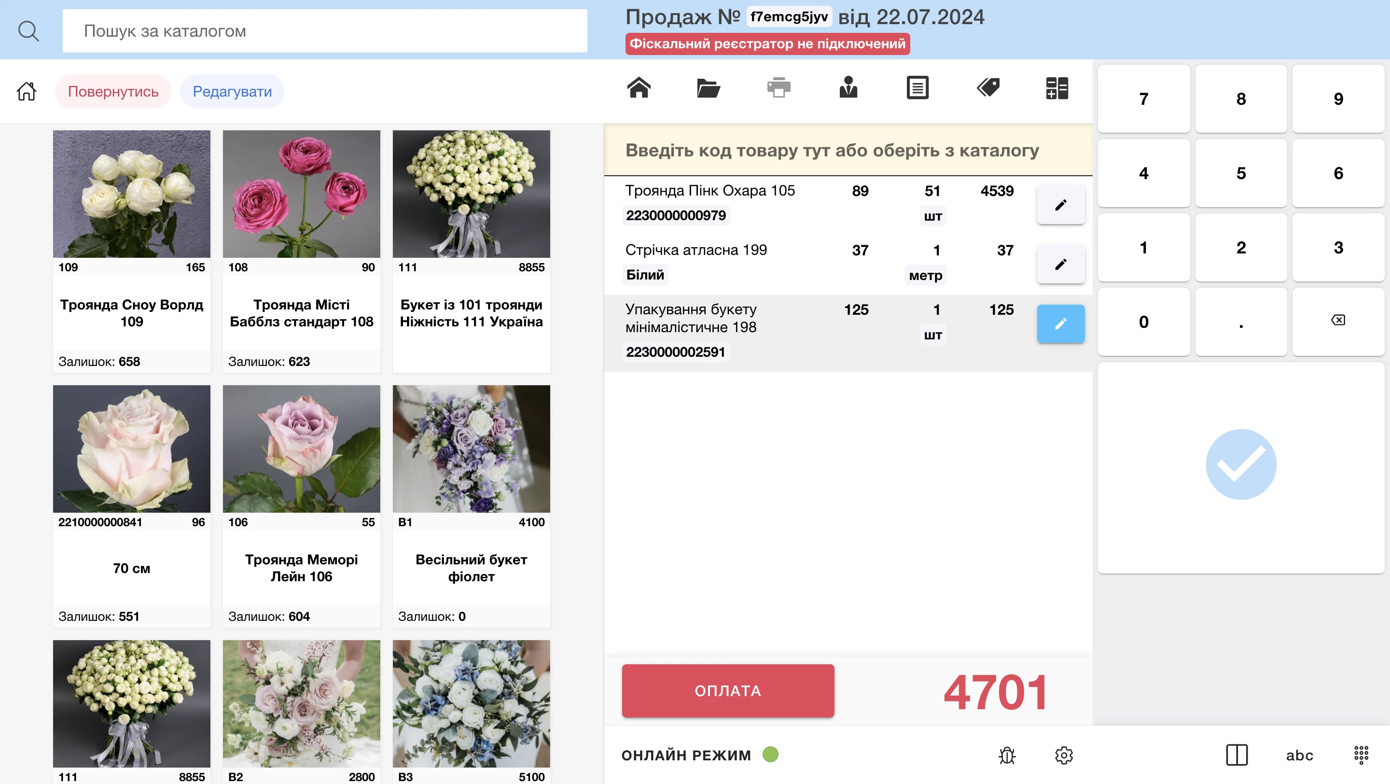Click barcode 2230000002591

coord(675,352)
